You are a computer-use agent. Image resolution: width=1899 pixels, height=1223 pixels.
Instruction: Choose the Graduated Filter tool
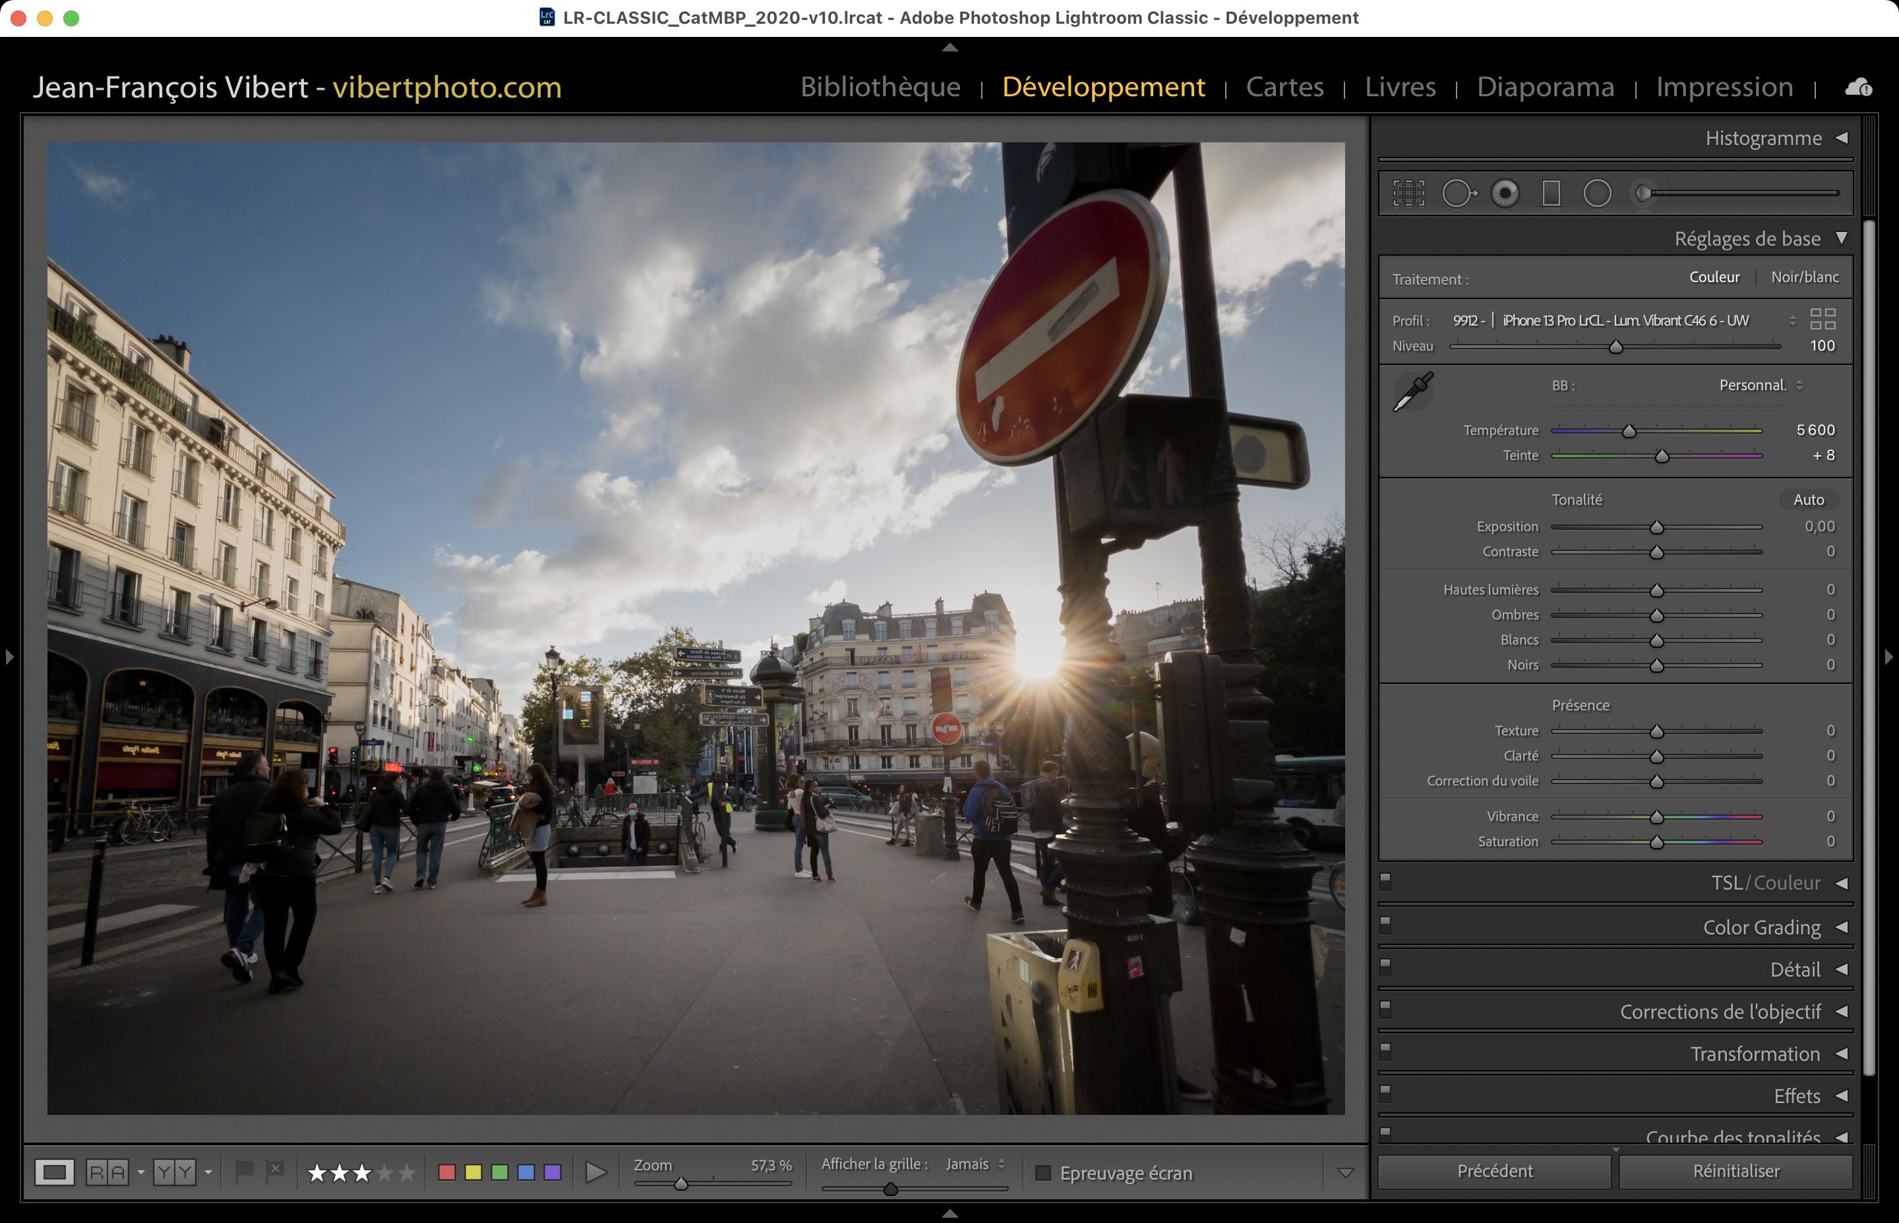[x=1551, y=193]
